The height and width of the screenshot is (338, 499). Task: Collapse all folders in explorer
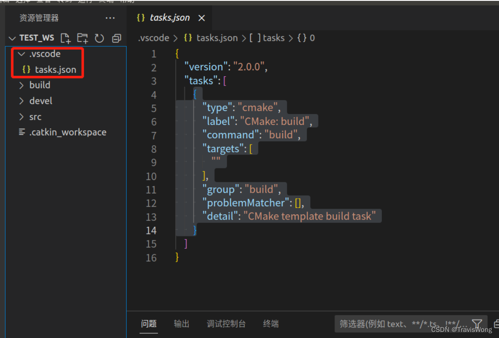click(116, 38)
